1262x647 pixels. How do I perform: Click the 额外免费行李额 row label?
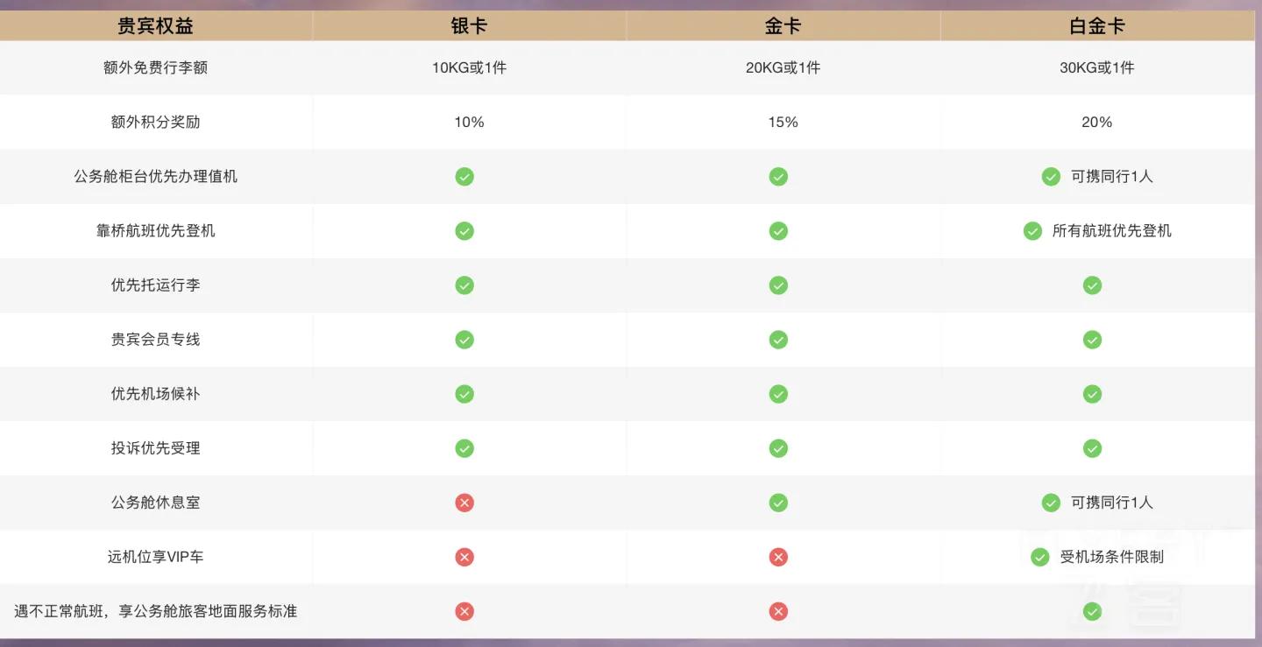[156, 67]
